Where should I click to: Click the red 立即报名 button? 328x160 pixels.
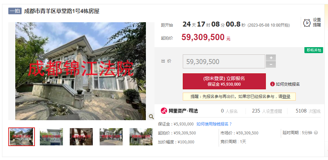[x=224, y=81]
